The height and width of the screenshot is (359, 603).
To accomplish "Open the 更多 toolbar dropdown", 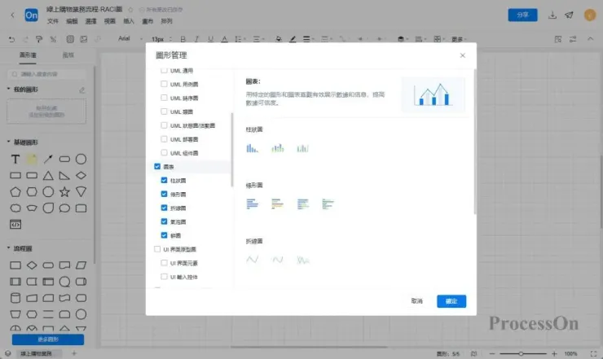I will (459, 39).
